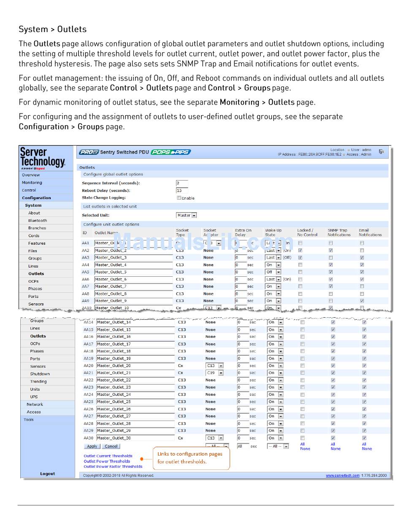Toggle Locked checkbox for Master_Outlet_20
Viewport: 401px width, 529px height.
[302, 366]
